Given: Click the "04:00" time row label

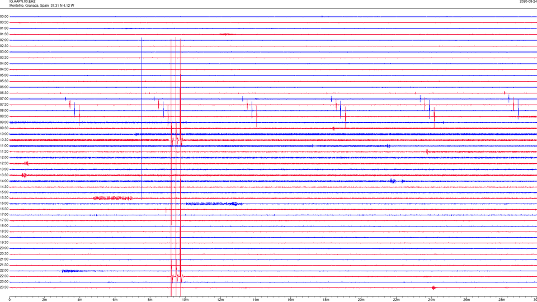Looking at the screenshot, I should click(4, 64).
